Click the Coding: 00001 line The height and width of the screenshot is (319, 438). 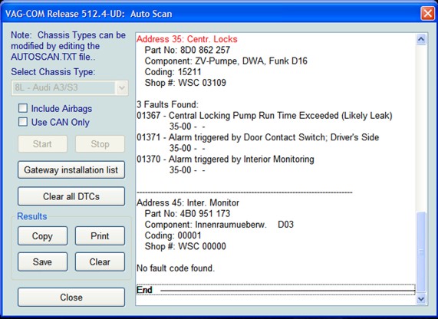[173, 235]
